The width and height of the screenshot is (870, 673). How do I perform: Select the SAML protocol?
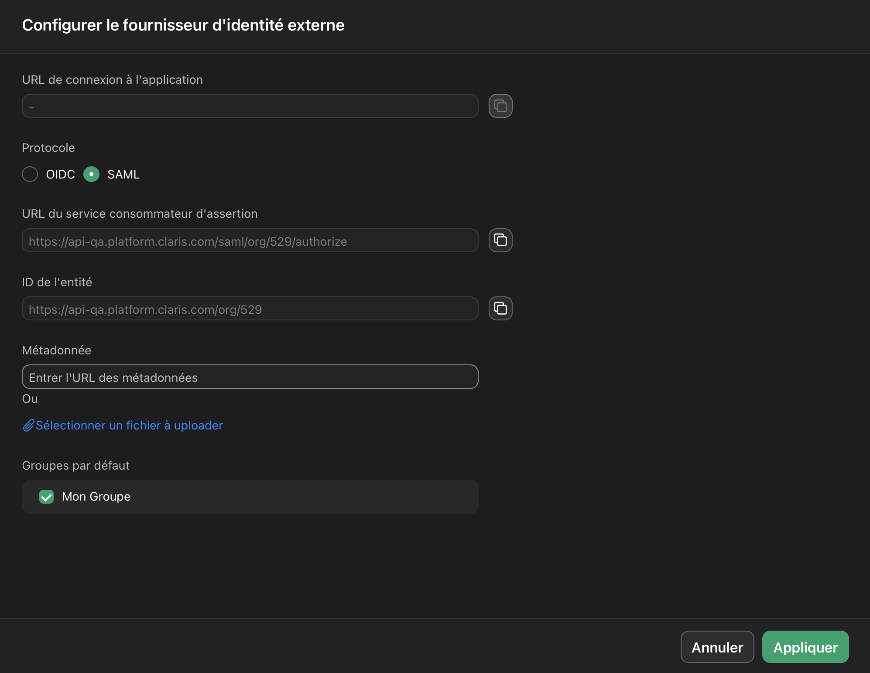pyautogui.click(x=92, y=174)
